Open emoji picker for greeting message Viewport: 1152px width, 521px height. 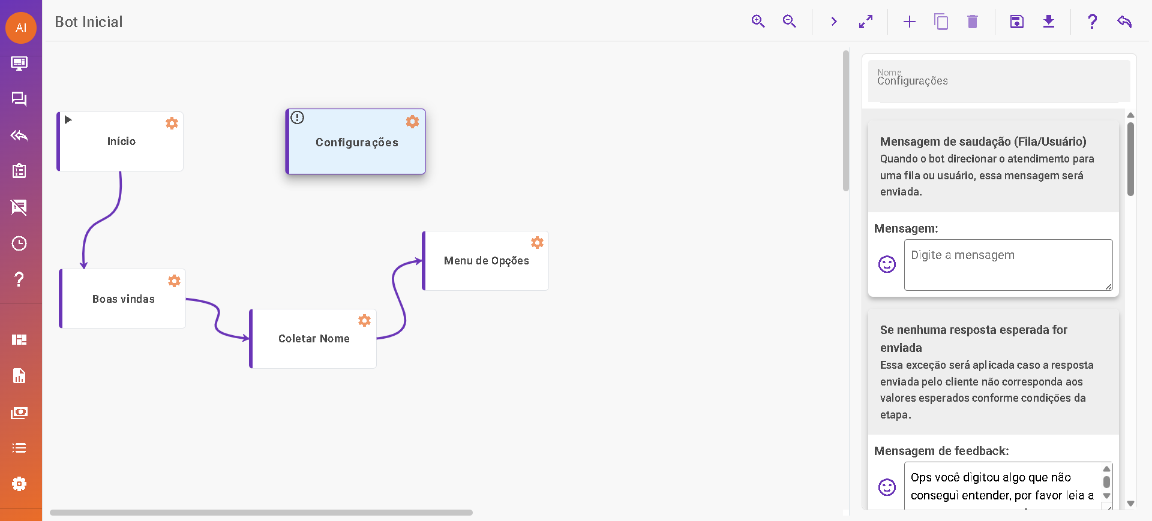(x=887, y=264)
